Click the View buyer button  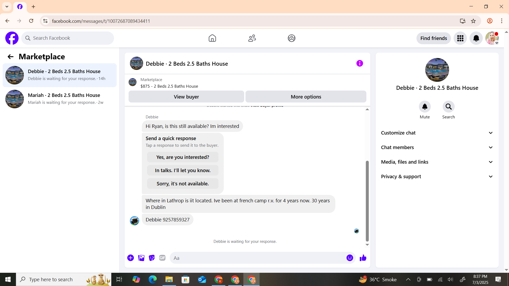pos(186,97)
